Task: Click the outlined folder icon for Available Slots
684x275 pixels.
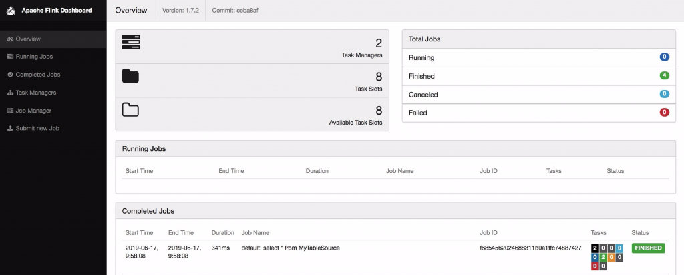Action: 130,110
